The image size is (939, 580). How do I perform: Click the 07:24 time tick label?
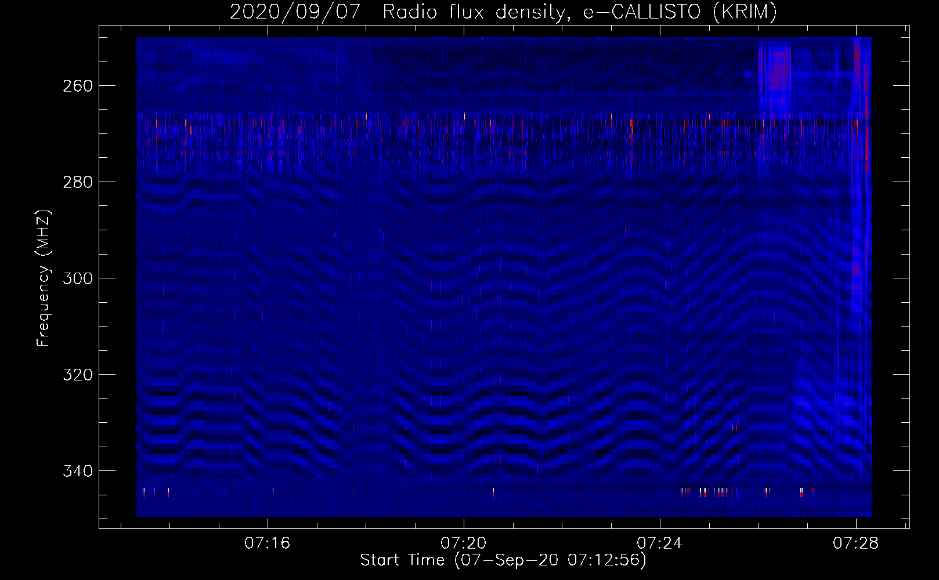click(659, 543)
